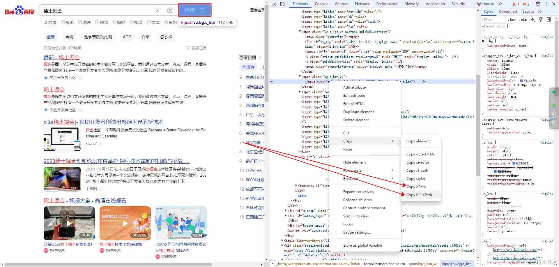Screen dimensions: 559x267
Task: Click the input#su.bg.s_btn breadcrumb
Action: pyautogui.click(x=457, y=264)
